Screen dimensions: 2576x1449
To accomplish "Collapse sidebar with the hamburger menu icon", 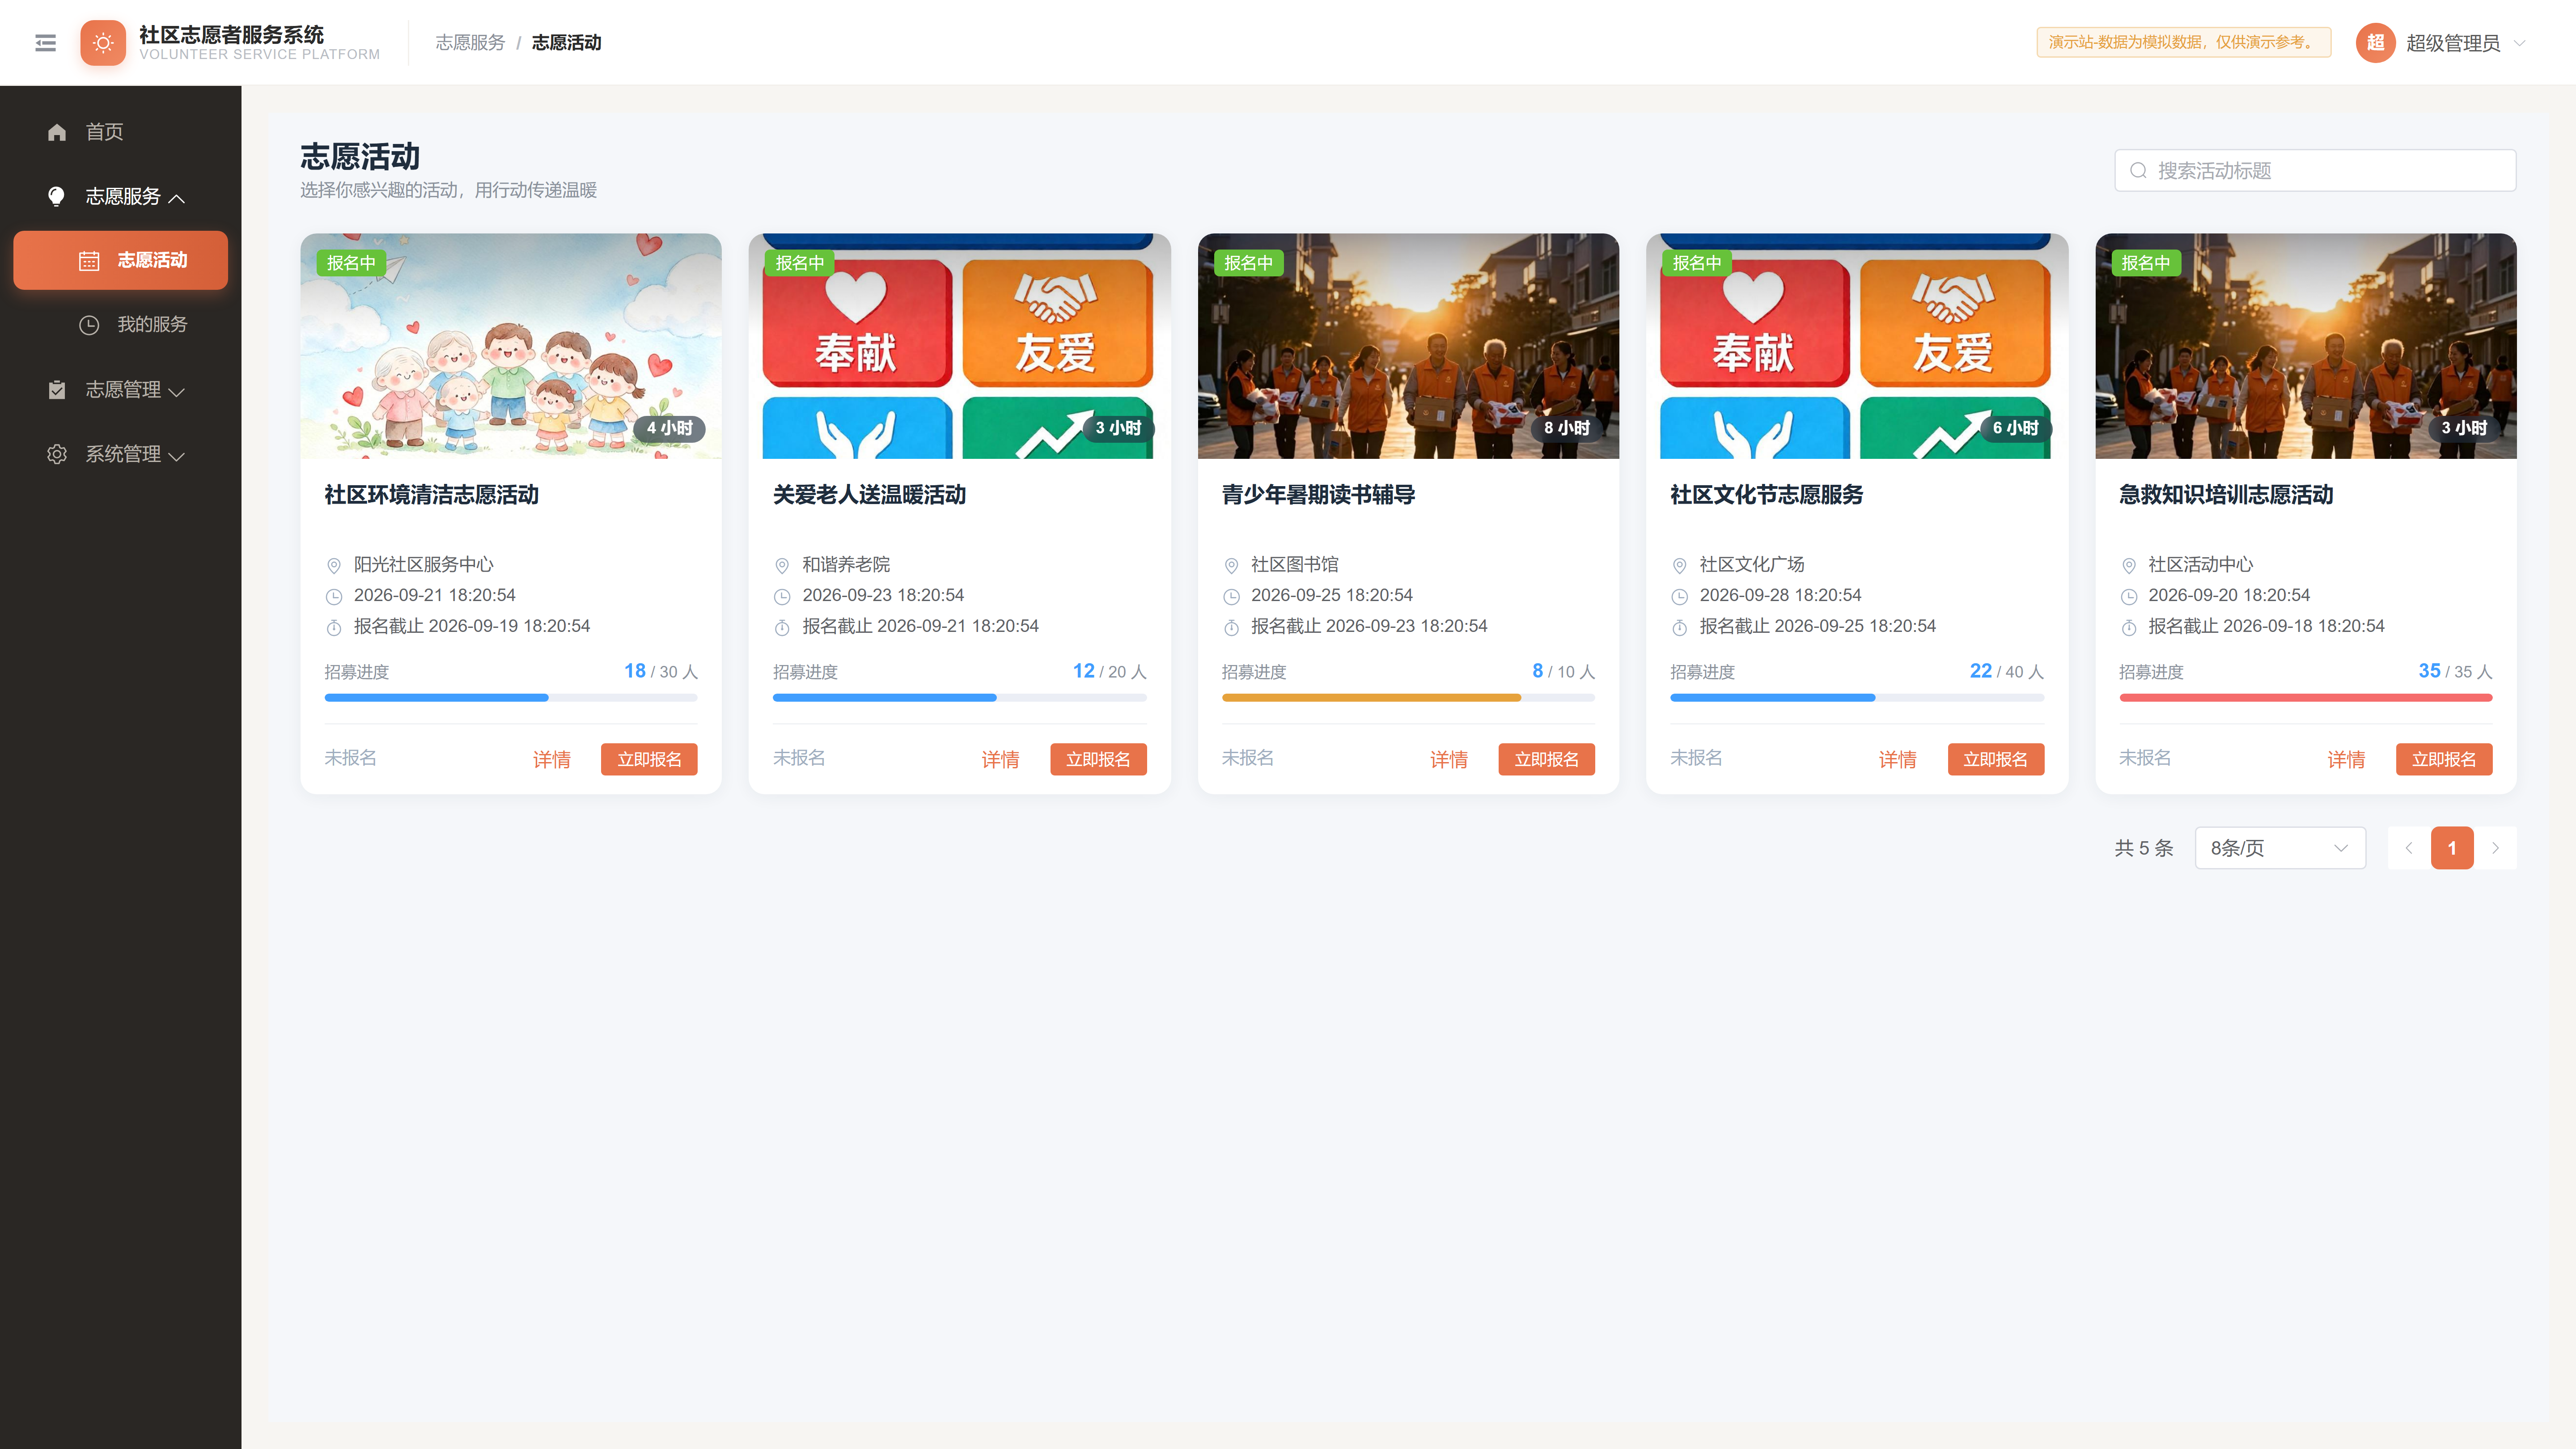I will click(x=45, y=43).
